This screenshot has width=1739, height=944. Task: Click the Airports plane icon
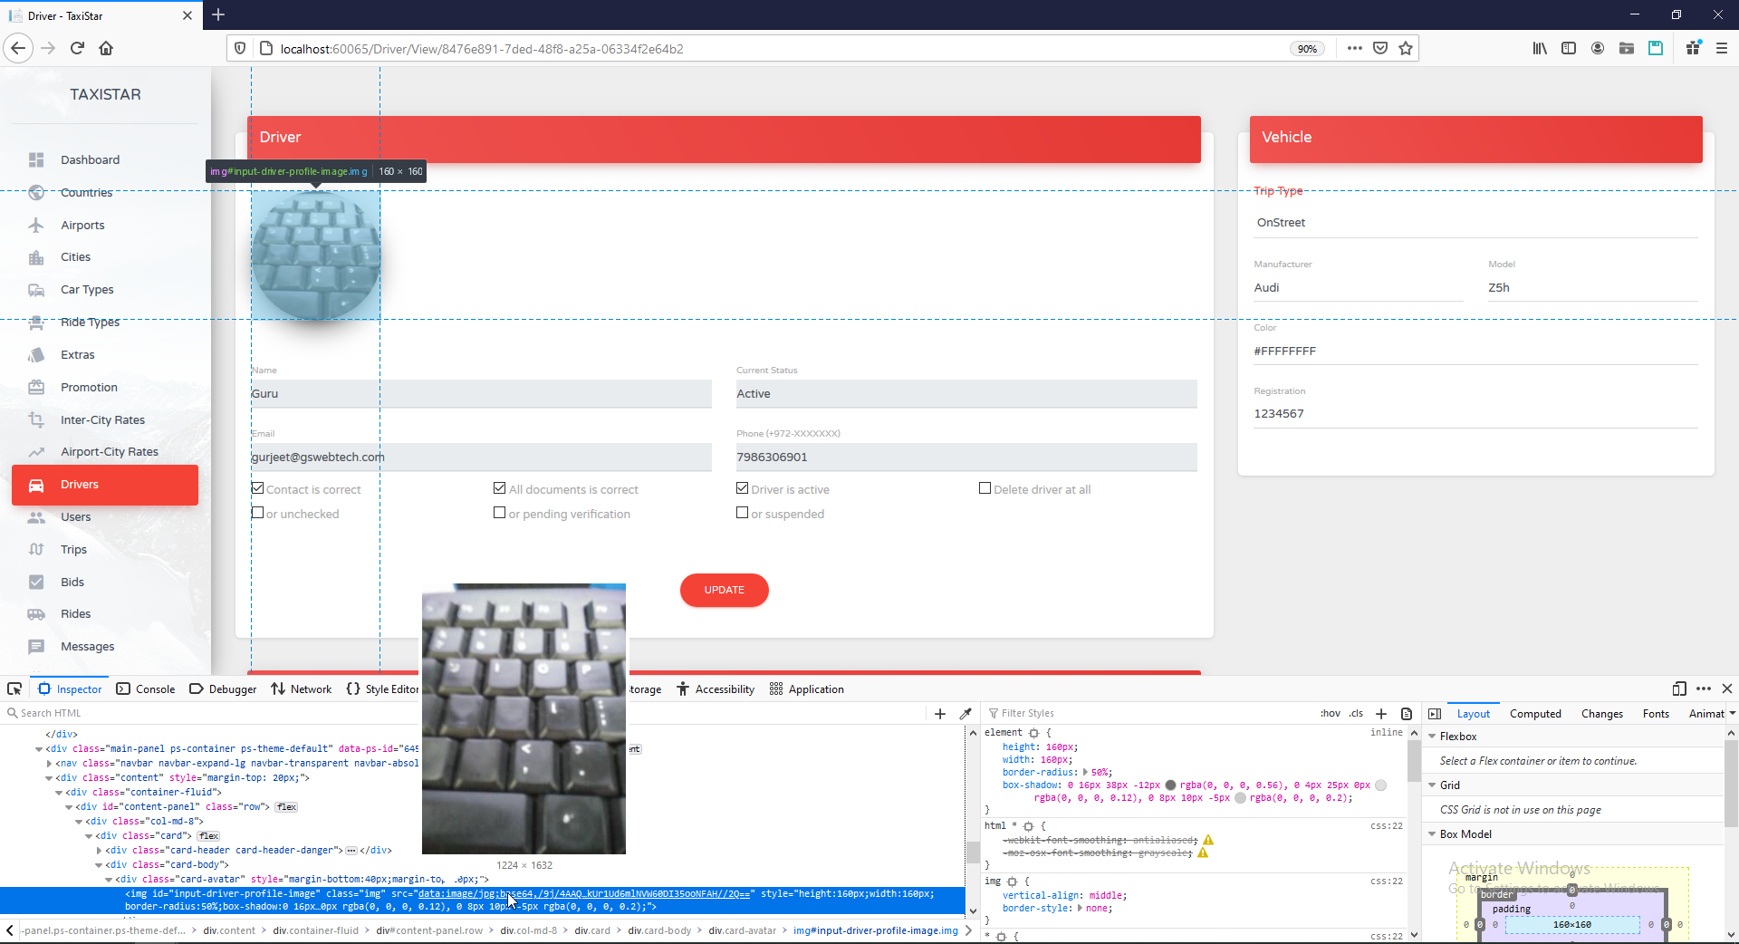point(36,226)
